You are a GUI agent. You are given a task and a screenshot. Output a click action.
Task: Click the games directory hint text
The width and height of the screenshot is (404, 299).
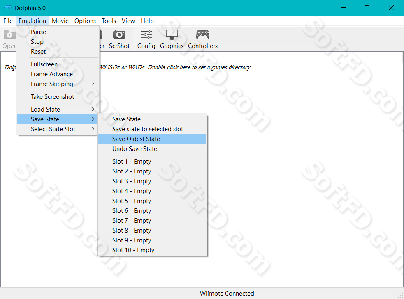pos(177,67)
